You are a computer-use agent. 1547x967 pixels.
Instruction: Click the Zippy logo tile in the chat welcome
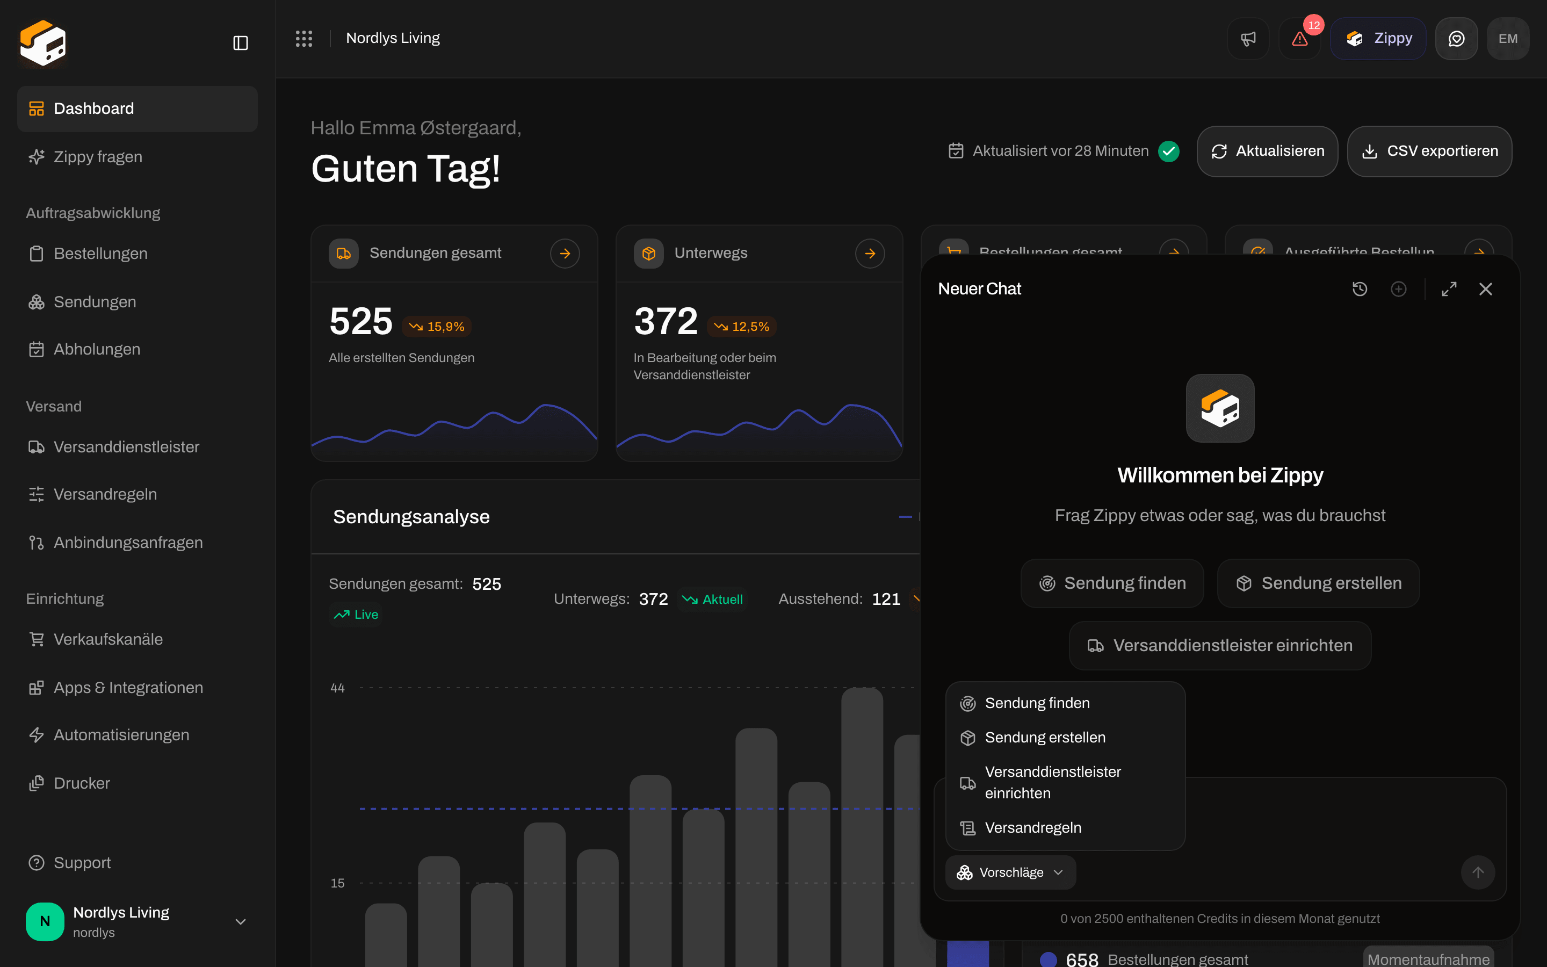point(1220,408)
